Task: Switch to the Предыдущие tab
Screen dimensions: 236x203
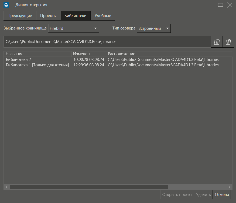Action: tap(20, 16)
